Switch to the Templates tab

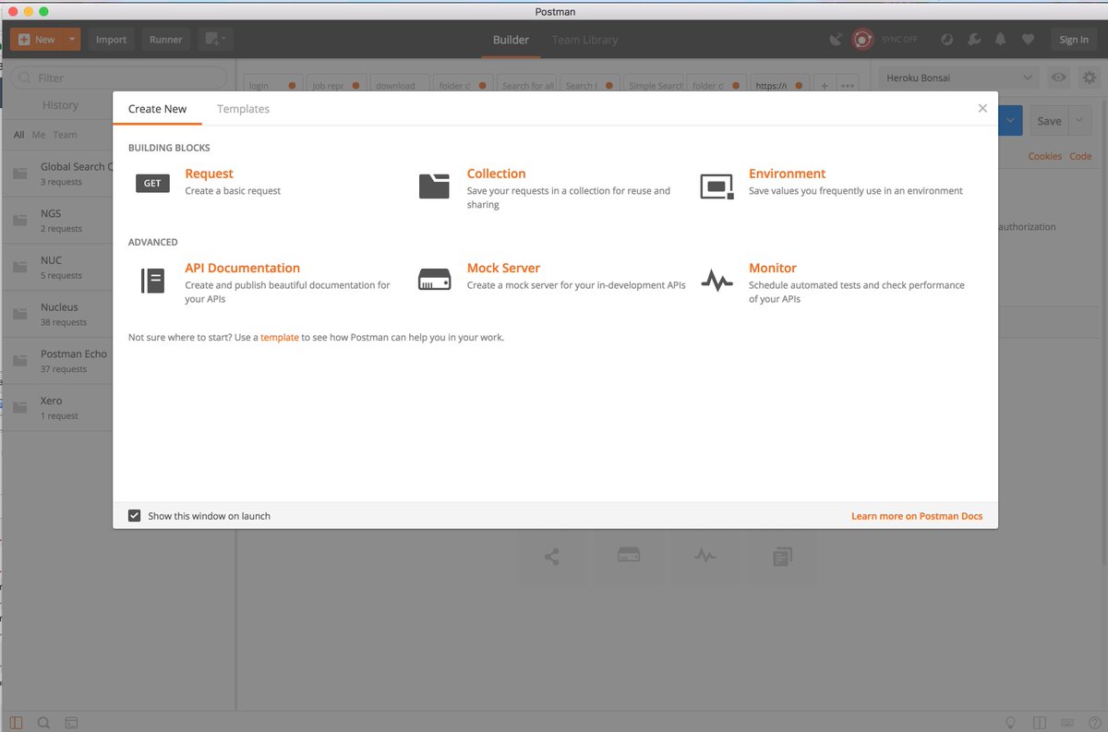(243, 109)
